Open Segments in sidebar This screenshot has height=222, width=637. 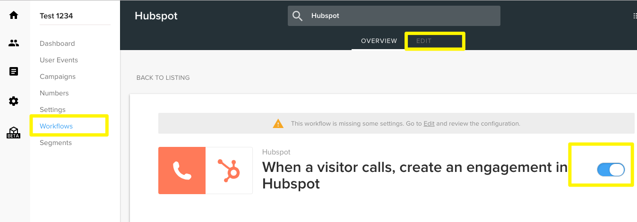click(56, 143)
